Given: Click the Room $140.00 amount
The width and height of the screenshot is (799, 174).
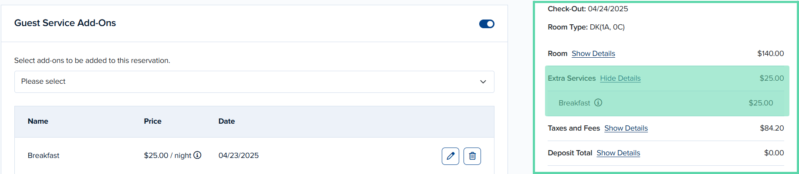Looking at the screenshot, I should pos(770,53).
